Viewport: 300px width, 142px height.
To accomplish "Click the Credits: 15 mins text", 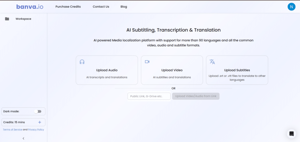I will [14, 122].
